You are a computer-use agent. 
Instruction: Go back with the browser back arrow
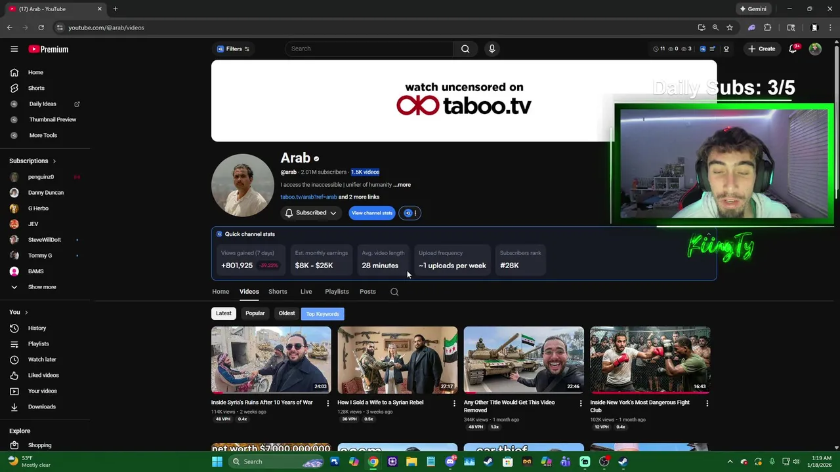point(9,28)
